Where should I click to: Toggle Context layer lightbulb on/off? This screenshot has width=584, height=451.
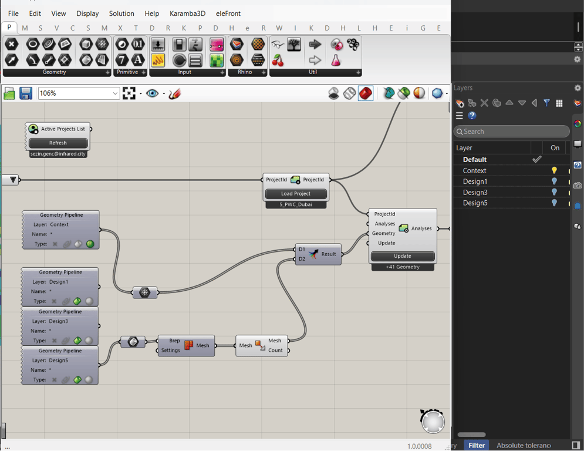(x=553, y=170)
